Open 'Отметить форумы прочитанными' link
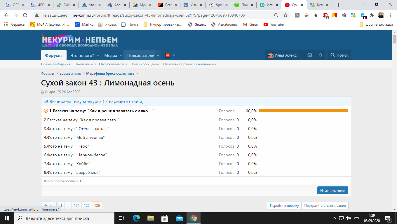The height and width of the screenshot is (224, 397). [190, 64]
